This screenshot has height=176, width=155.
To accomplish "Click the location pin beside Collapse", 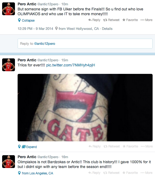I will click(19, 20).
